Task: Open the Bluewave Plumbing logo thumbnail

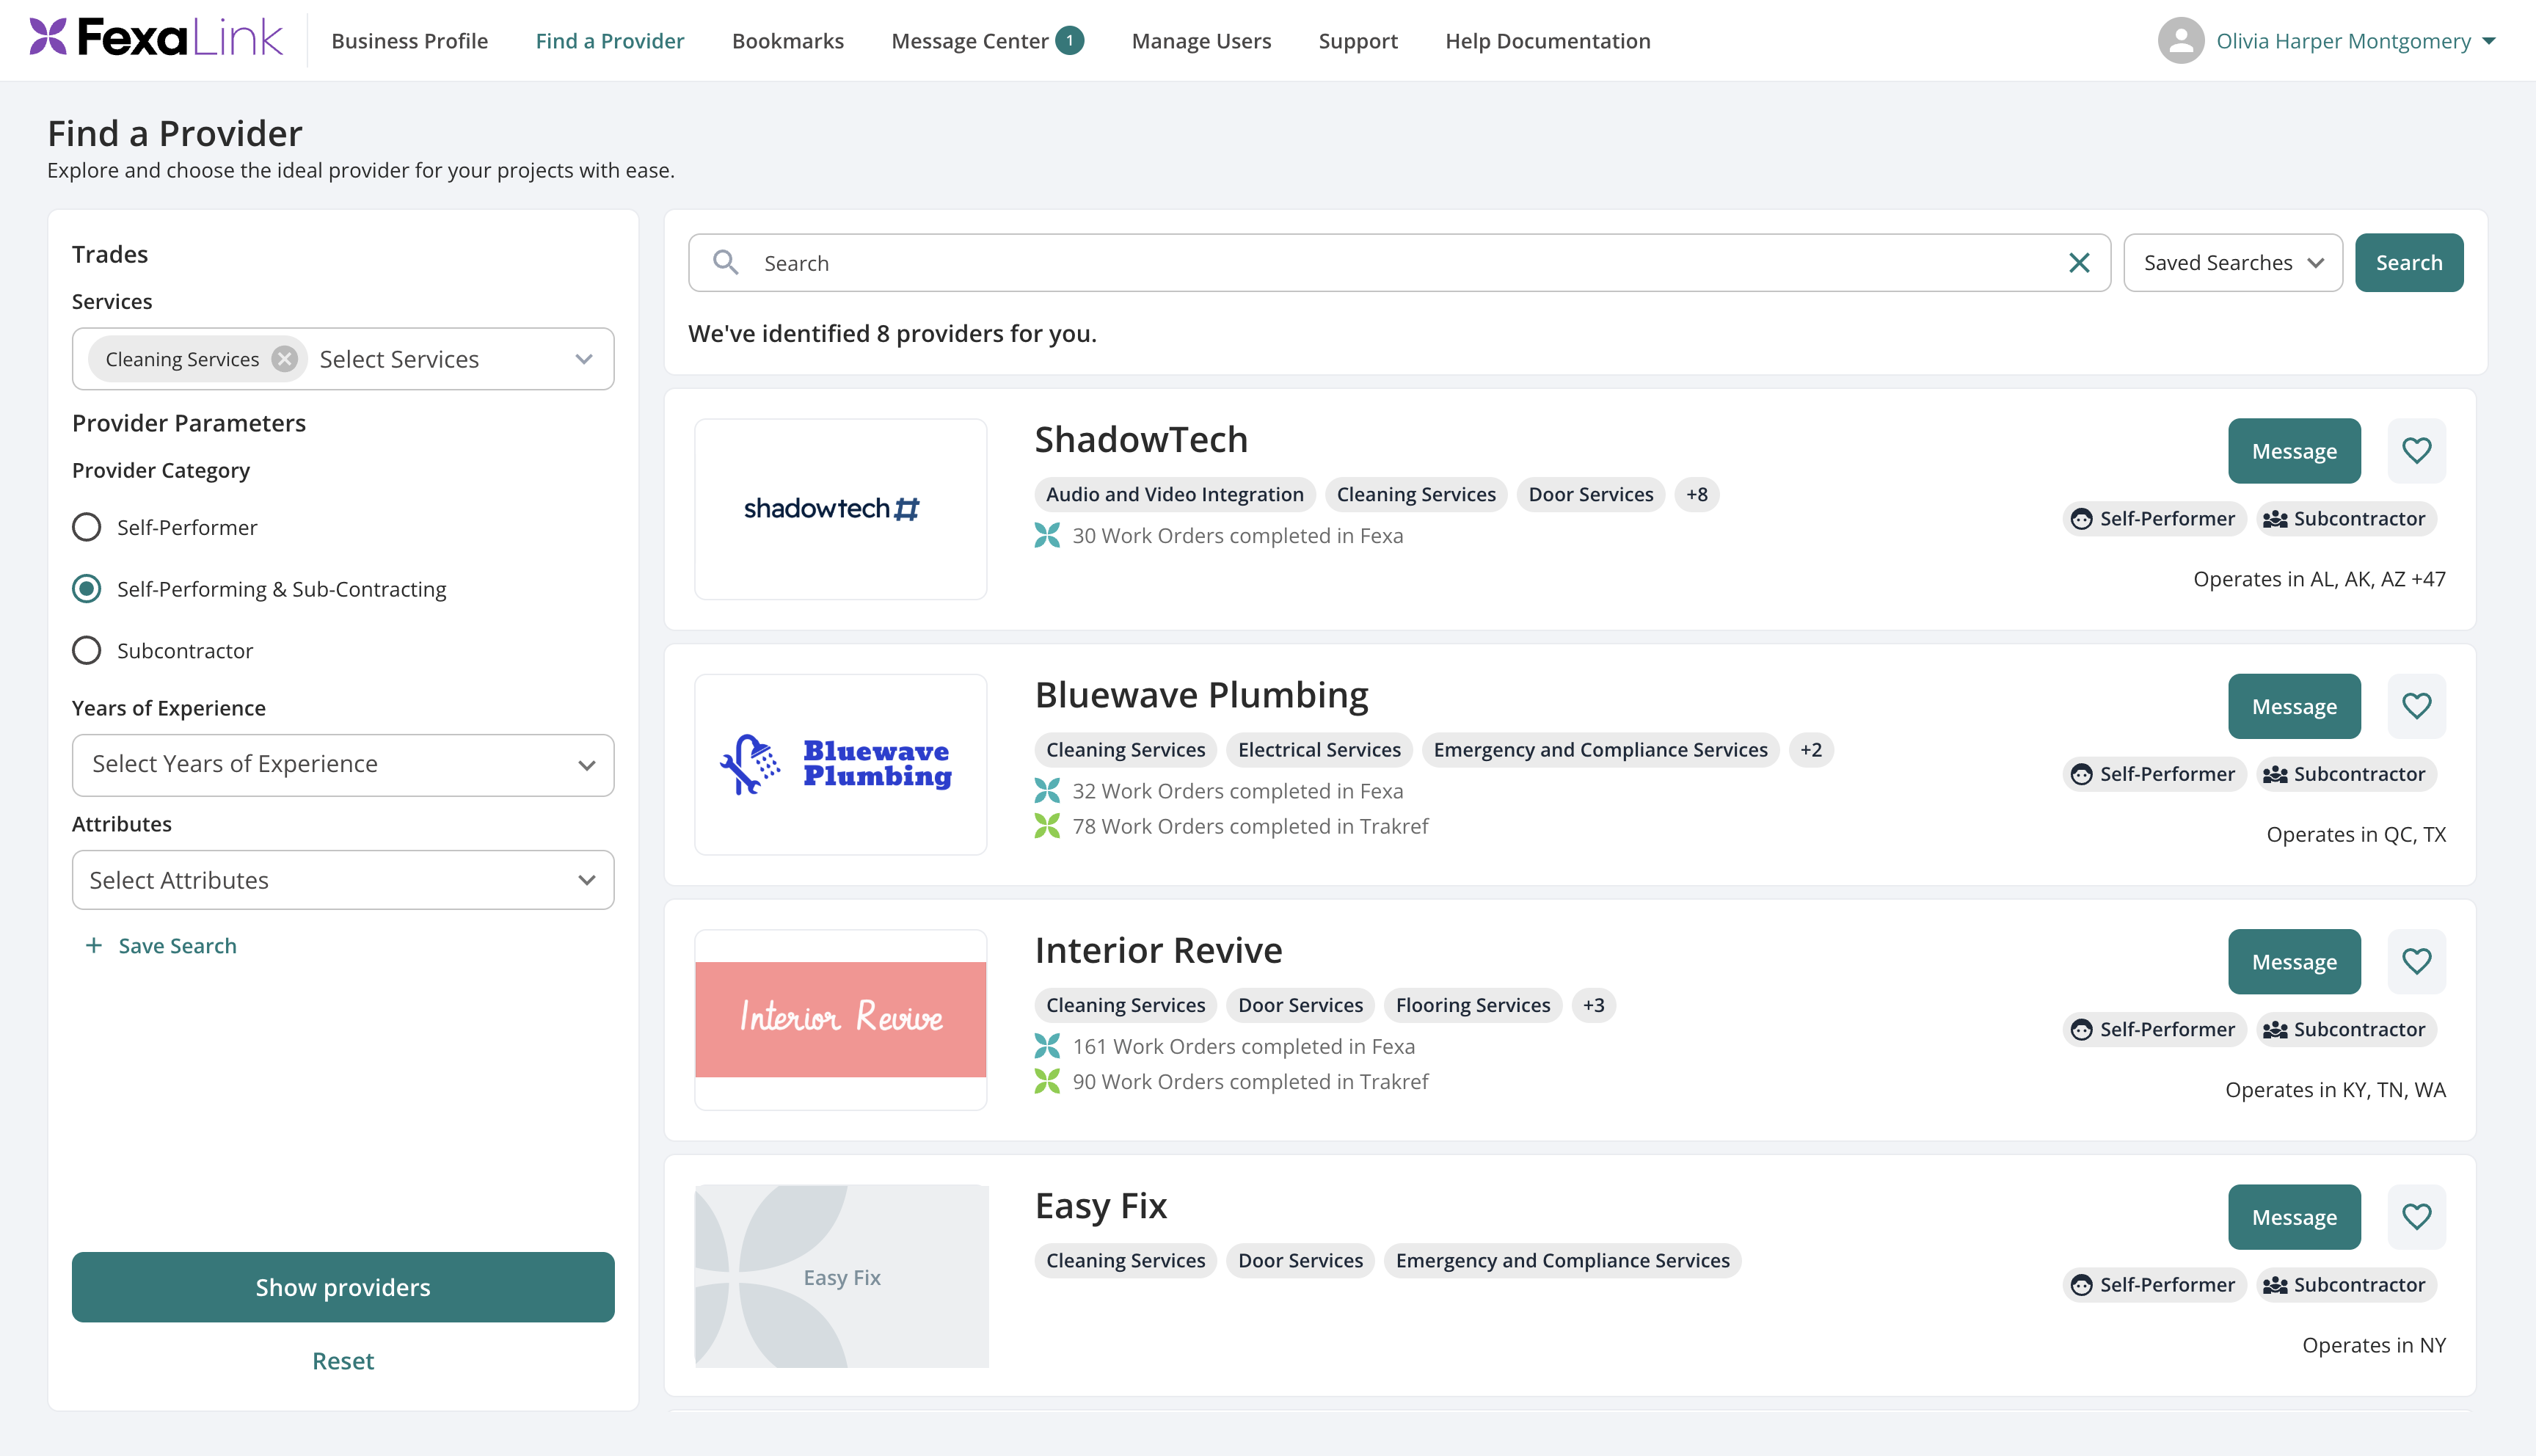Action: (x=841, y=764)
